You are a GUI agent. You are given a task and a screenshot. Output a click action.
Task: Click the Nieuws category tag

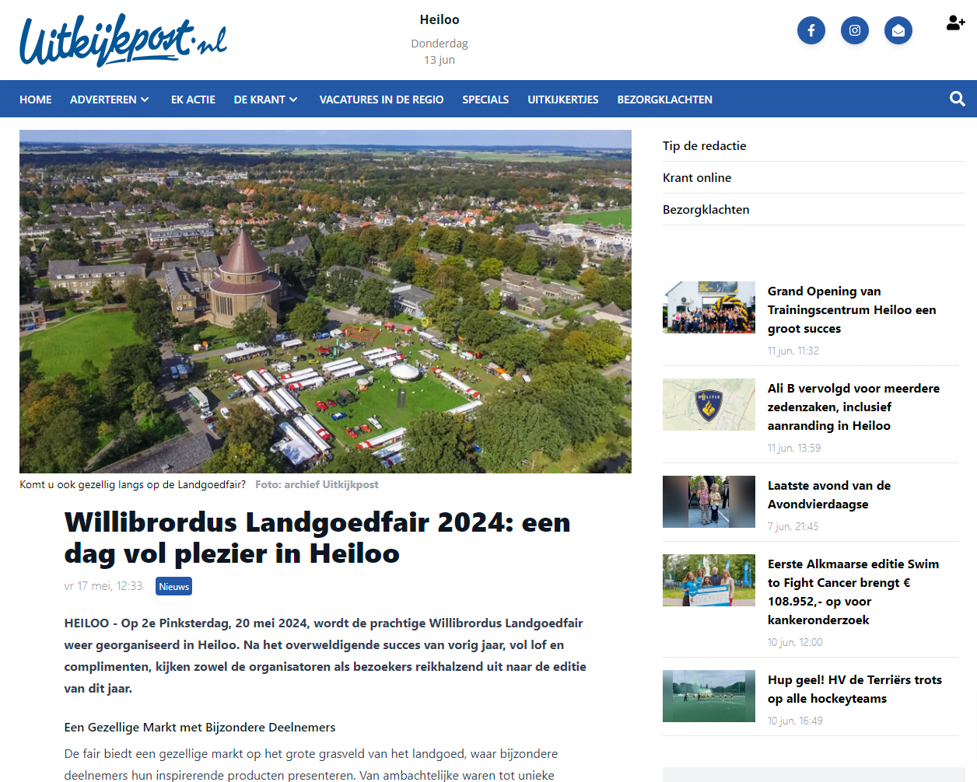click(173, 586)
